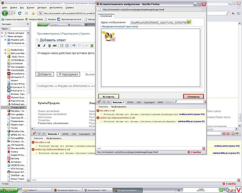Apply Strikethrough in the reply editor
Image resolution: width=242 pixels, height=193 pixels.
click(x=54, y=45)
